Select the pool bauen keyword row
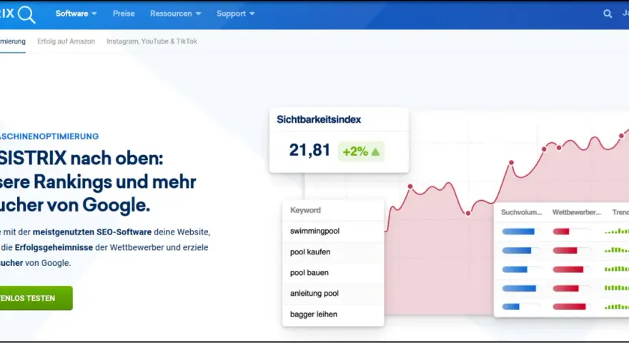 coord(333,273)
